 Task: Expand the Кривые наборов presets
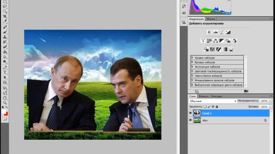(x=192, y=62)
